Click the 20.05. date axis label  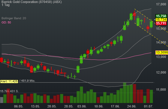coord(52,106)
